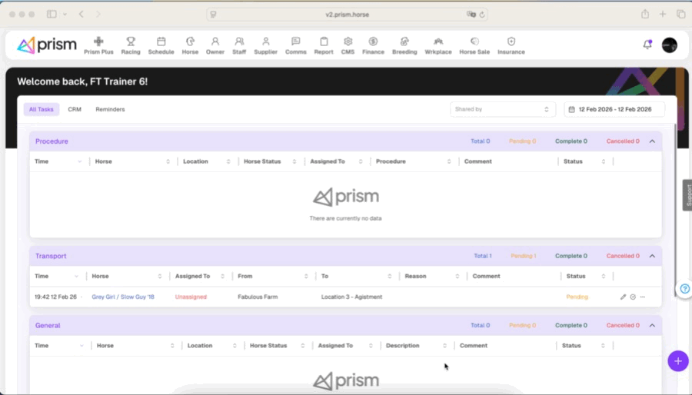Collapse the Procedure section

[x=652, y=141]
